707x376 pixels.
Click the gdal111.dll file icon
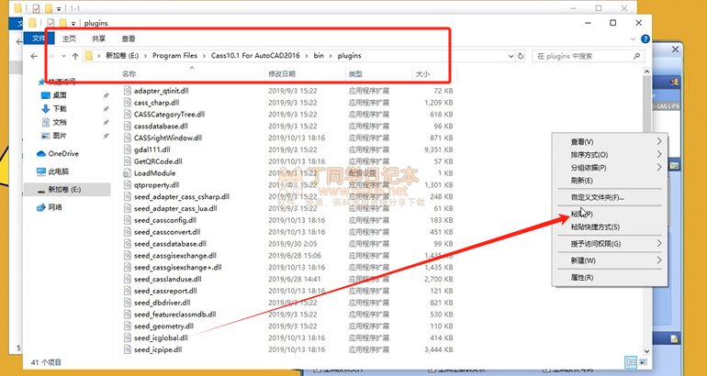127,149
